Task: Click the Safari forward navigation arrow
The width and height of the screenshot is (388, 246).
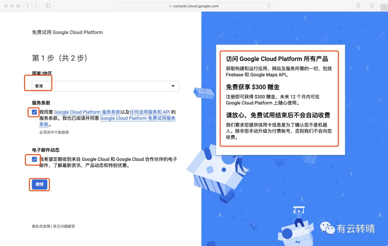Action: 36,6
